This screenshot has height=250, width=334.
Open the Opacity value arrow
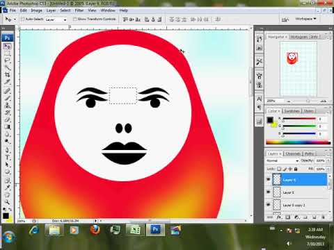point(328,160)
